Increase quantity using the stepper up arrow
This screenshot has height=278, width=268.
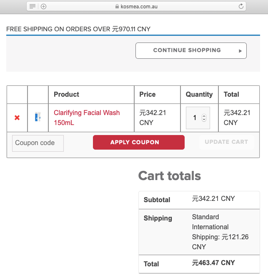coord(204,116)
